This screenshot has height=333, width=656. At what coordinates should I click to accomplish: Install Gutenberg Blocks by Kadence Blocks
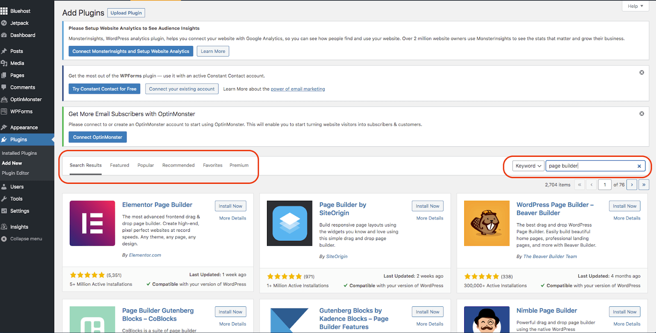pyautogui.click(x=428, y=312)
